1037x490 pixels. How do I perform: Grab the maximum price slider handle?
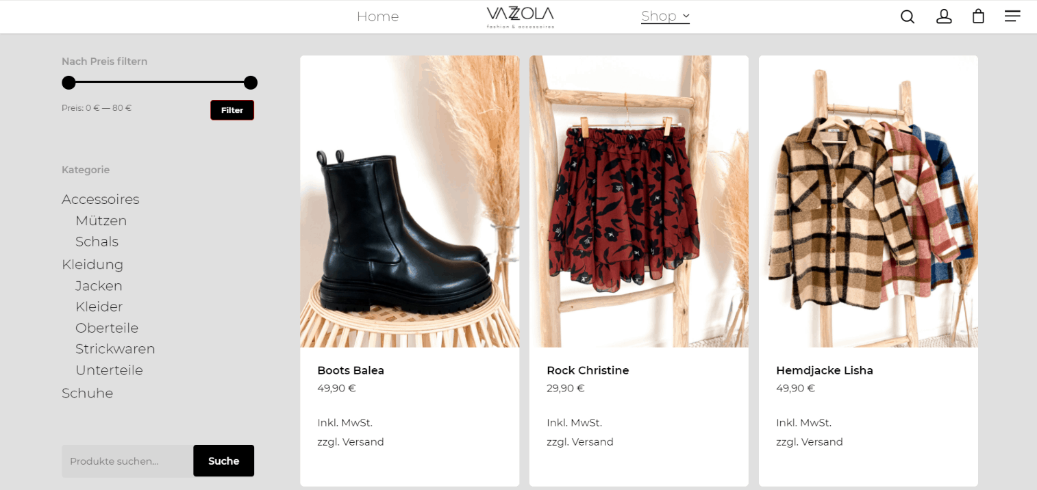point(251,83)
